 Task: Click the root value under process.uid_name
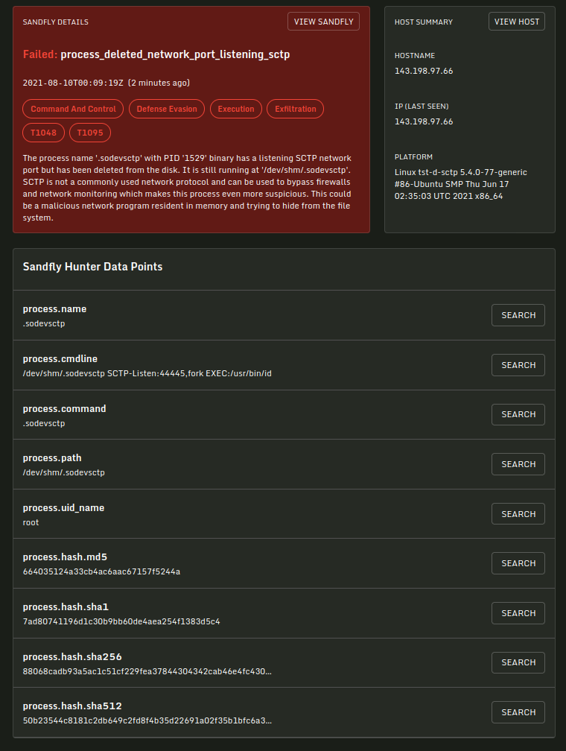(x=31, y=522)
